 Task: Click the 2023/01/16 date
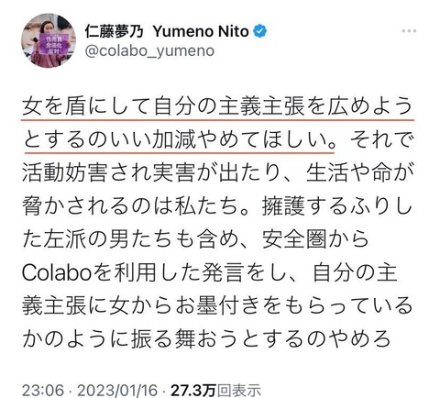[117, 391]
